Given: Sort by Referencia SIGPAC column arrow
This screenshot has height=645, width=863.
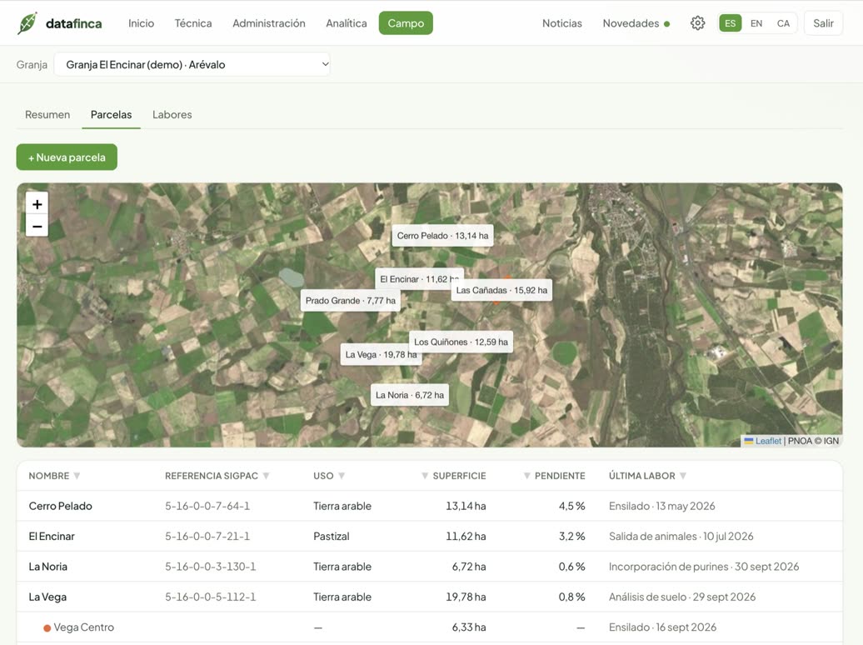Looking at the screenshot, I should click(x=266, y=476).
